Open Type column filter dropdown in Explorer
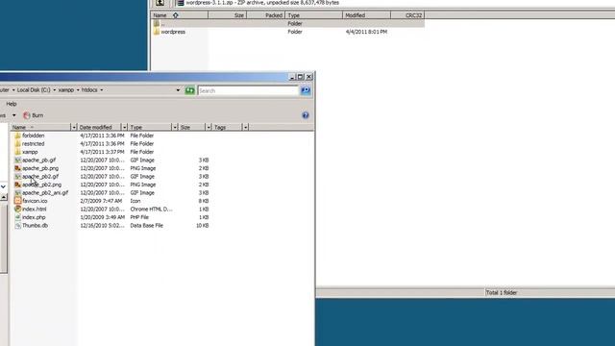The height and width of the screenshot is (346, 615). click(x=175, y=127)
